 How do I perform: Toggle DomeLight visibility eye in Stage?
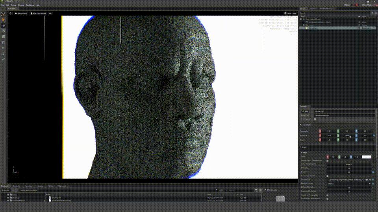[359, 28]
